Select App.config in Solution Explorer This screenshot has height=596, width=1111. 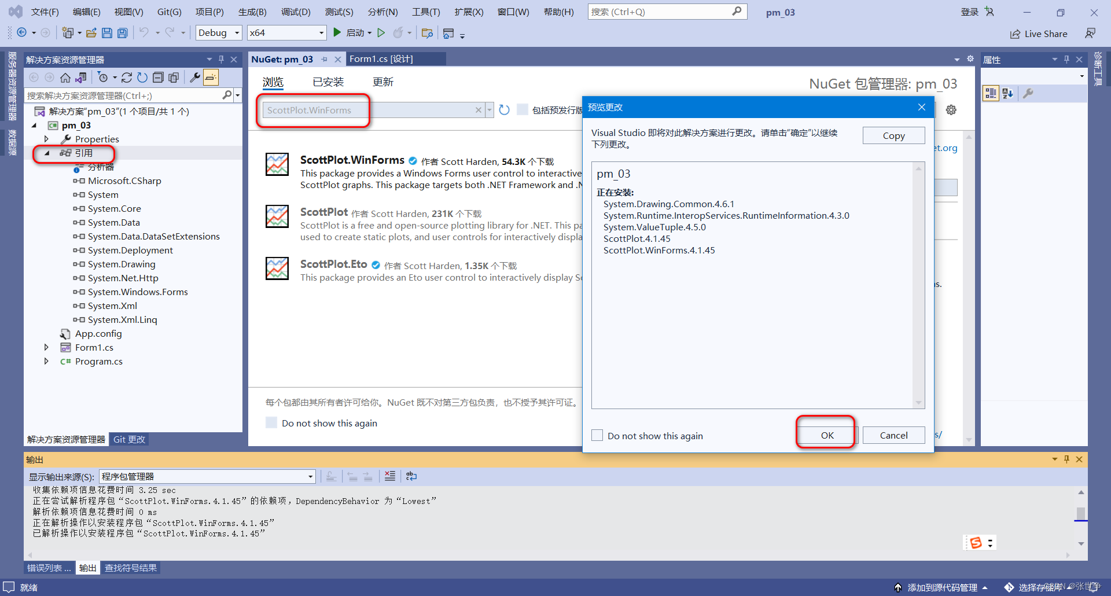[98, 333]
